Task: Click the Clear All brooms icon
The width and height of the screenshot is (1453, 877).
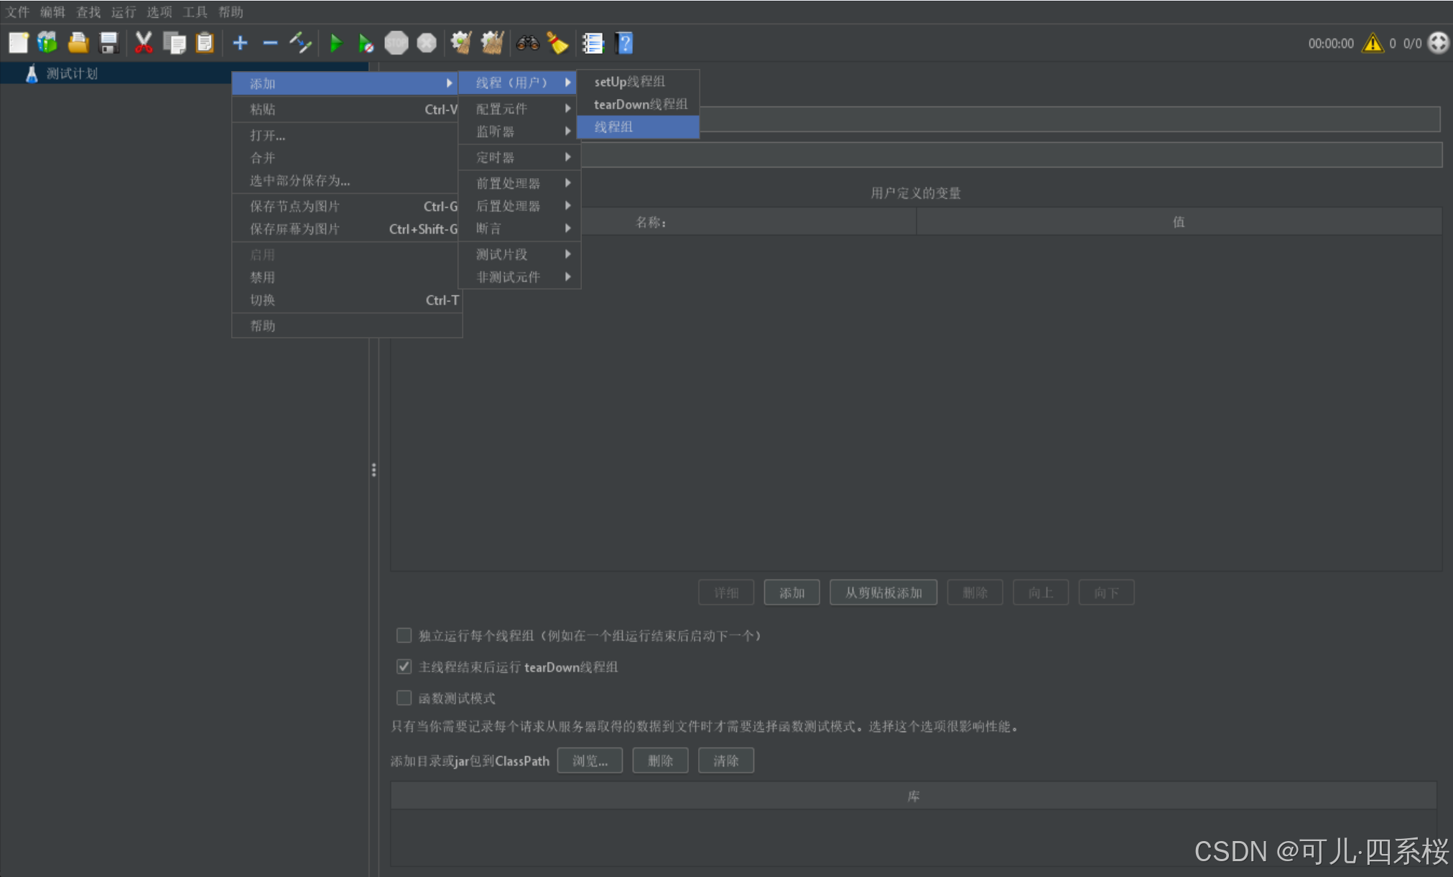Action: click(x=492, y=43)
